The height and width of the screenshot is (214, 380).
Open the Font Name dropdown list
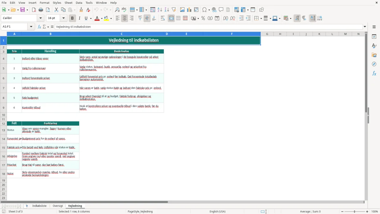40,18
